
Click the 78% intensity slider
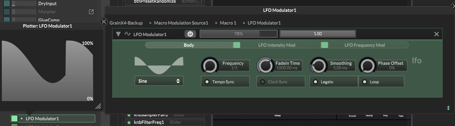[238, 34]
